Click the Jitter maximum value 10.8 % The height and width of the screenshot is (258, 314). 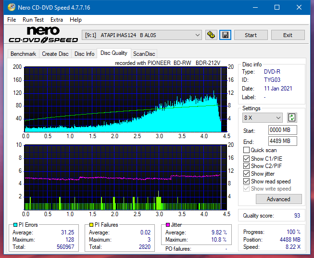pos(219,240)
